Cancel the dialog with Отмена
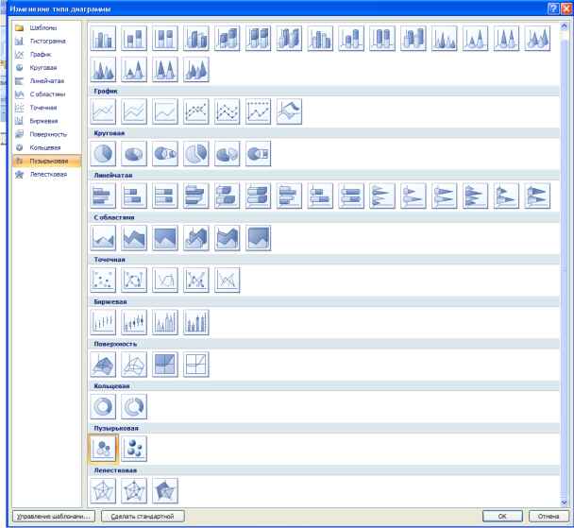The height and width of the screenshot is (528, 574). (x=549, y=517)
